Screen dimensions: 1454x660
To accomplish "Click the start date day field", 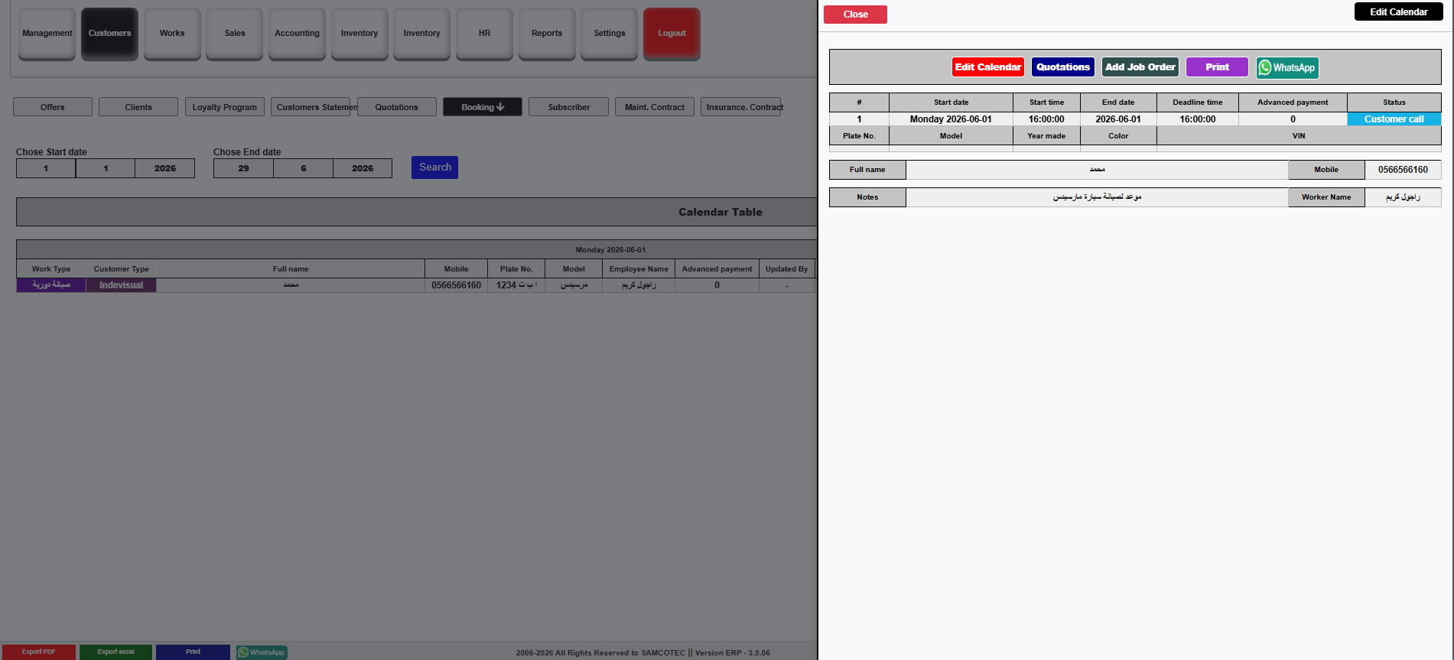I will point(46,168).
